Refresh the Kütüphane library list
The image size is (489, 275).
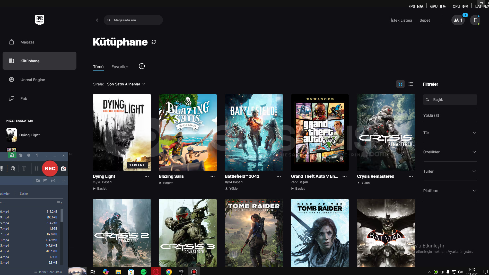154,42
